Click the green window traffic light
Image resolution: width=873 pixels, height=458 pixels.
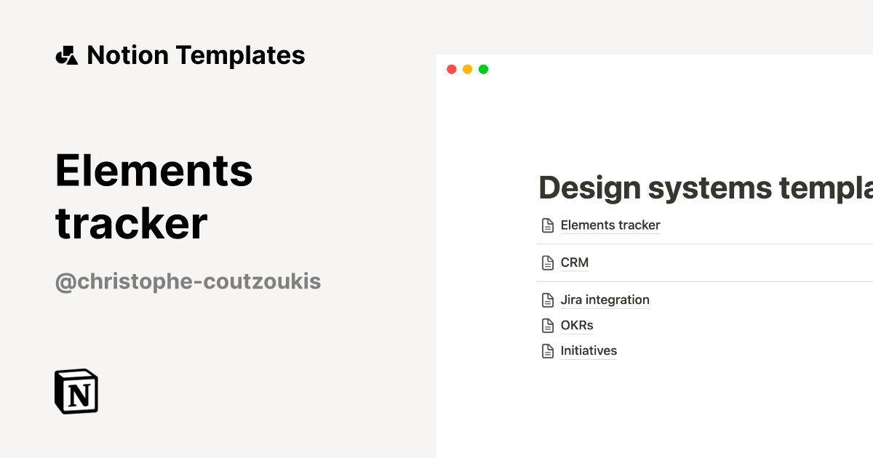click(x=483, y=69)
